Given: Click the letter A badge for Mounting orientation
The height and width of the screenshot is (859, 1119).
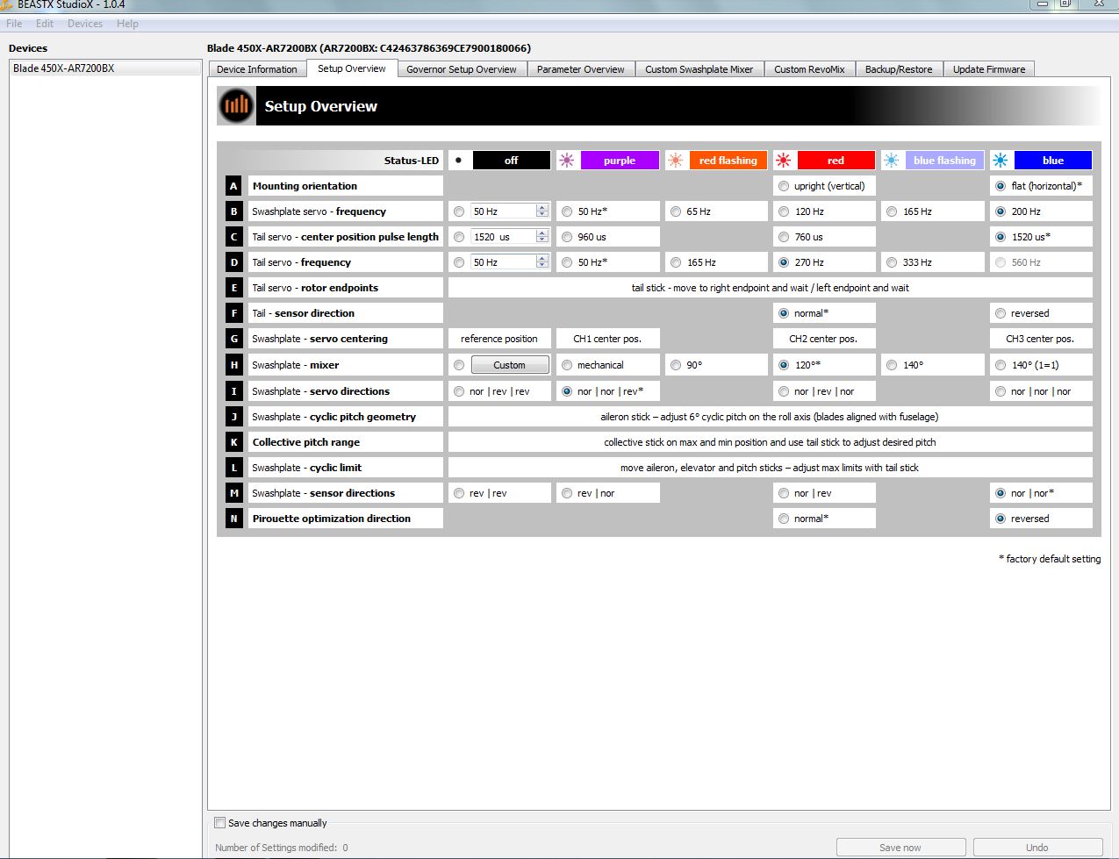Looking at the screenshot, I should coord(233,186).
